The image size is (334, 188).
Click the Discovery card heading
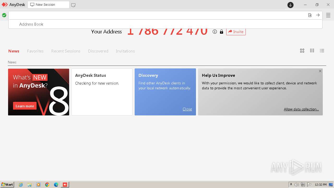[148, 75]
